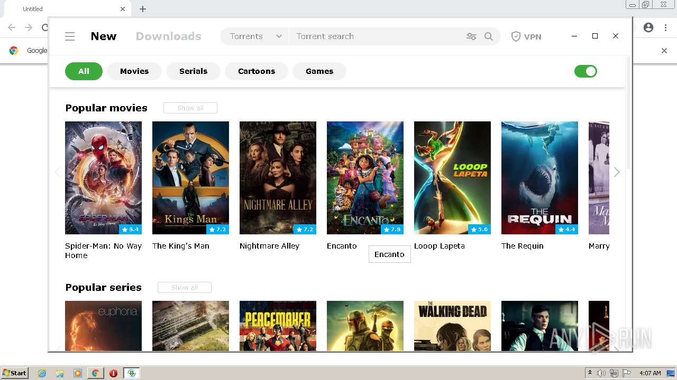Click The King's Man title text
The image size is (677, 380).
tap(181, 246)
